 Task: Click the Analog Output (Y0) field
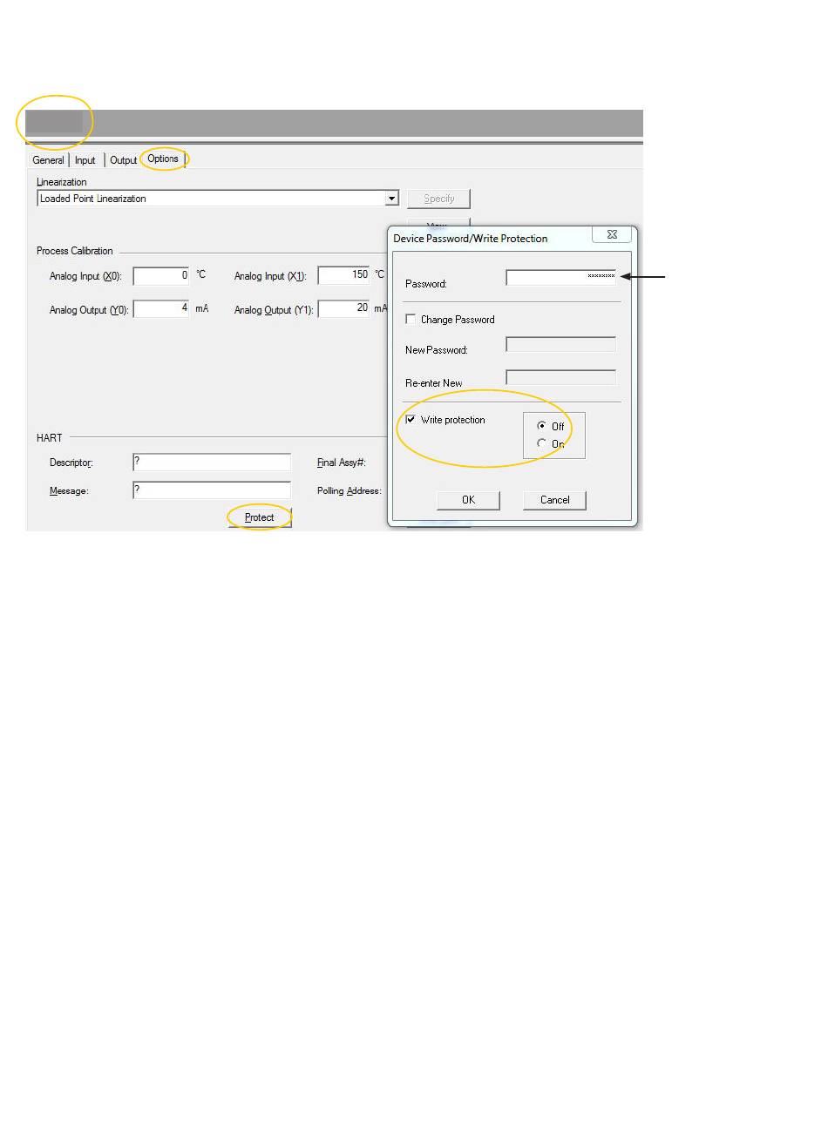click(161, 309)
